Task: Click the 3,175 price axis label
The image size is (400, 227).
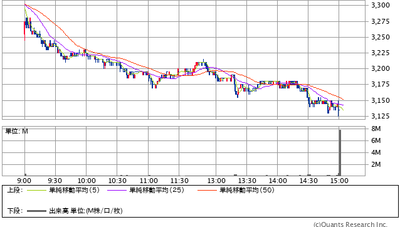Action: [381, 84]
